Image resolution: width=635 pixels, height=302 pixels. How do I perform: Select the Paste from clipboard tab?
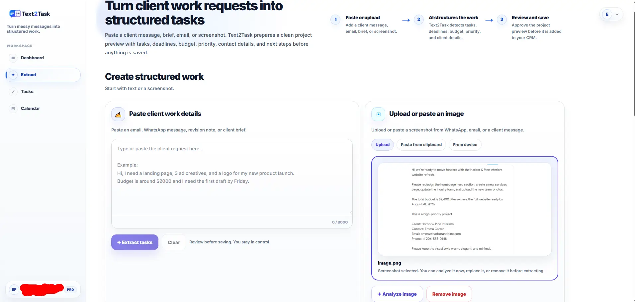(421, 145)
